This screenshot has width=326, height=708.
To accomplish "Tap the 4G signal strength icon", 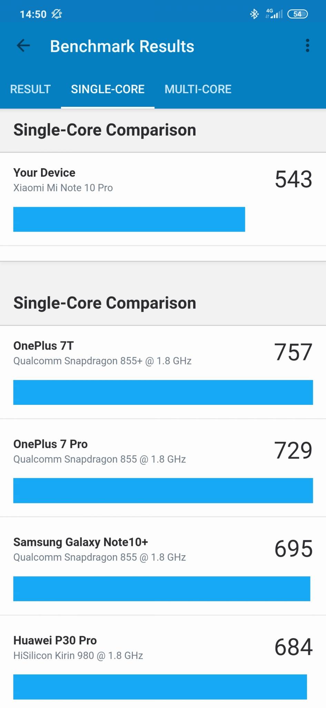I will [274, 14].
